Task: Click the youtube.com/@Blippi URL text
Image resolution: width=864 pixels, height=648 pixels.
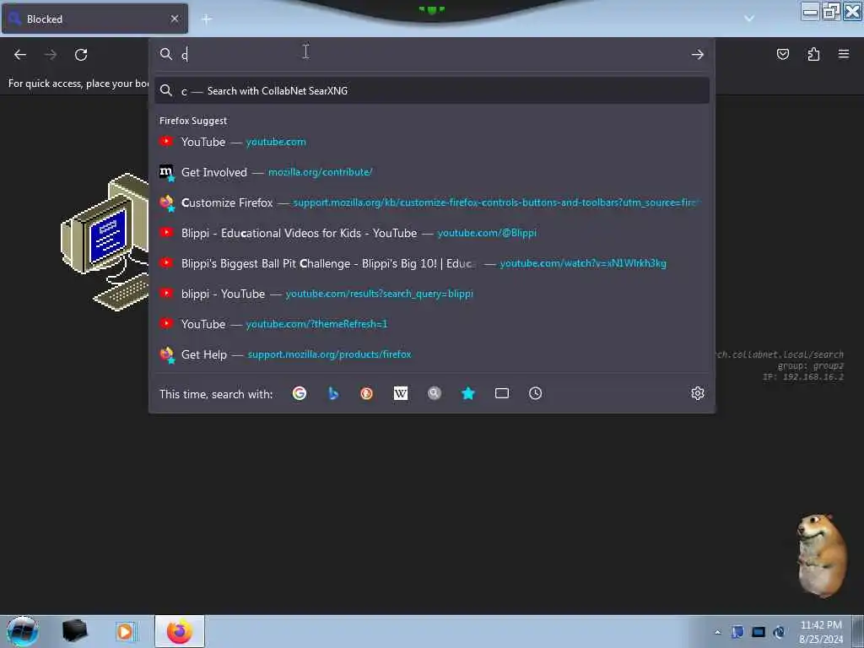Action: [487, 233]
